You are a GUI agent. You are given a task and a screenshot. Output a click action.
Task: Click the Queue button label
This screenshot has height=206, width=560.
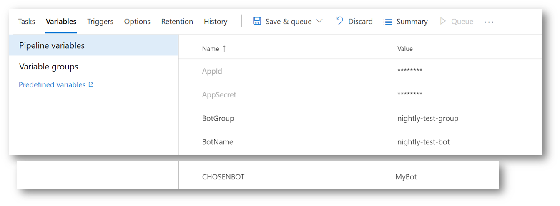[462, 22]
